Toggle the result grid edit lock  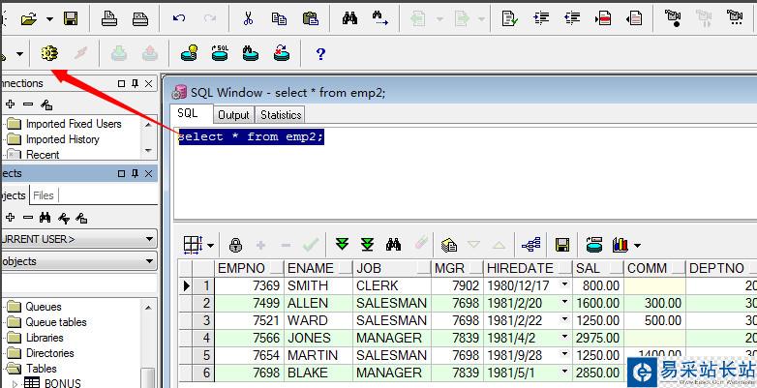[x=235, y=245]
